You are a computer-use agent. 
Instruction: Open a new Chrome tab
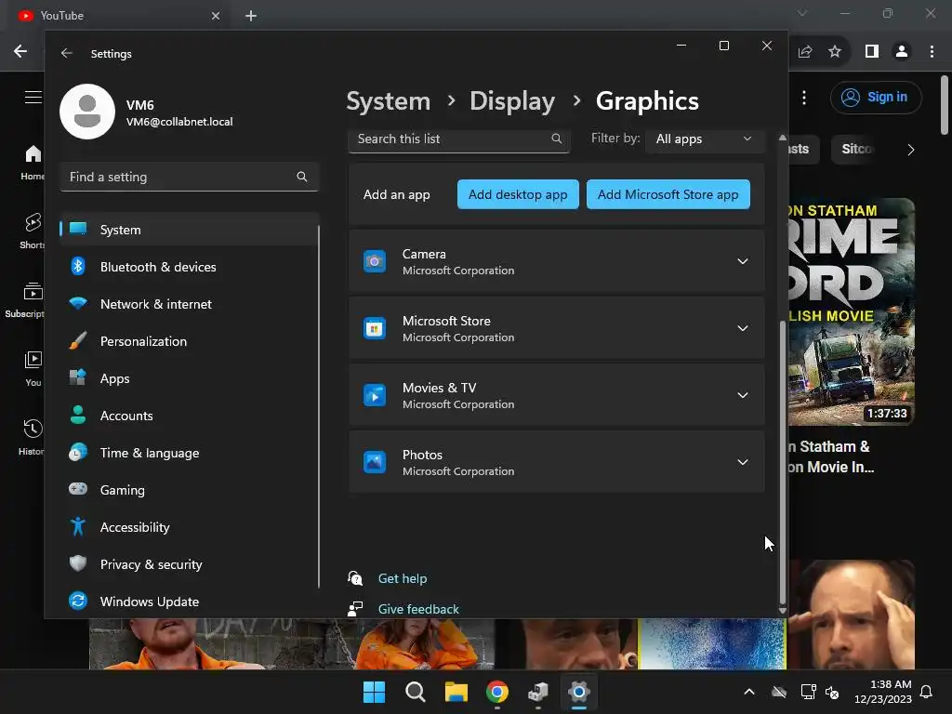251,16
